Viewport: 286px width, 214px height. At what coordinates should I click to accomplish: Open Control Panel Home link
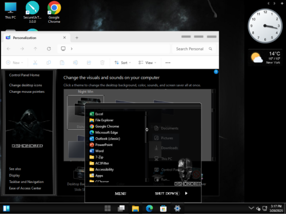(x=24, y=75)
